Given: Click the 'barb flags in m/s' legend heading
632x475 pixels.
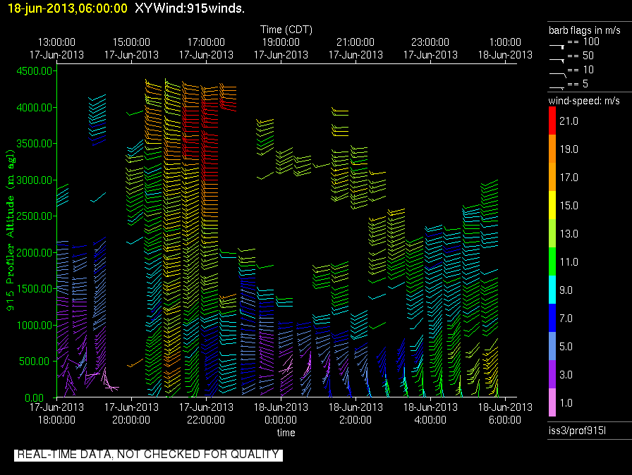Looking at the screenshot, I should point(585,30).
